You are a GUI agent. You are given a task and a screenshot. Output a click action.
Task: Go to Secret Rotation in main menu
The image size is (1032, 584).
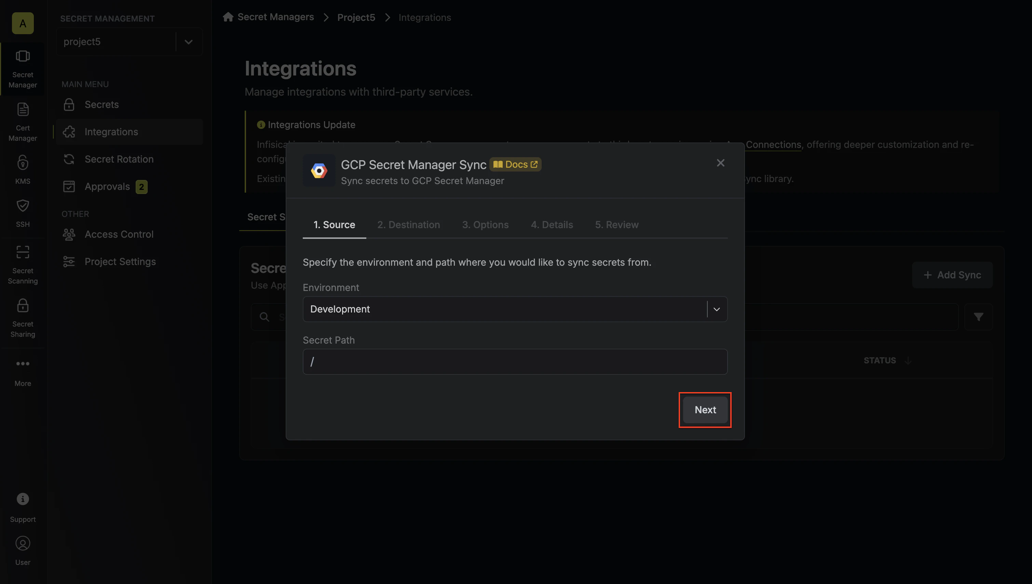129,159
